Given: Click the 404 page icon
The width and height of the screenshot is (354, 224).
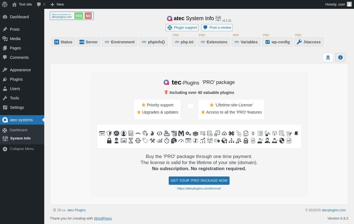Looking at the screenshot, I should 102,133.
